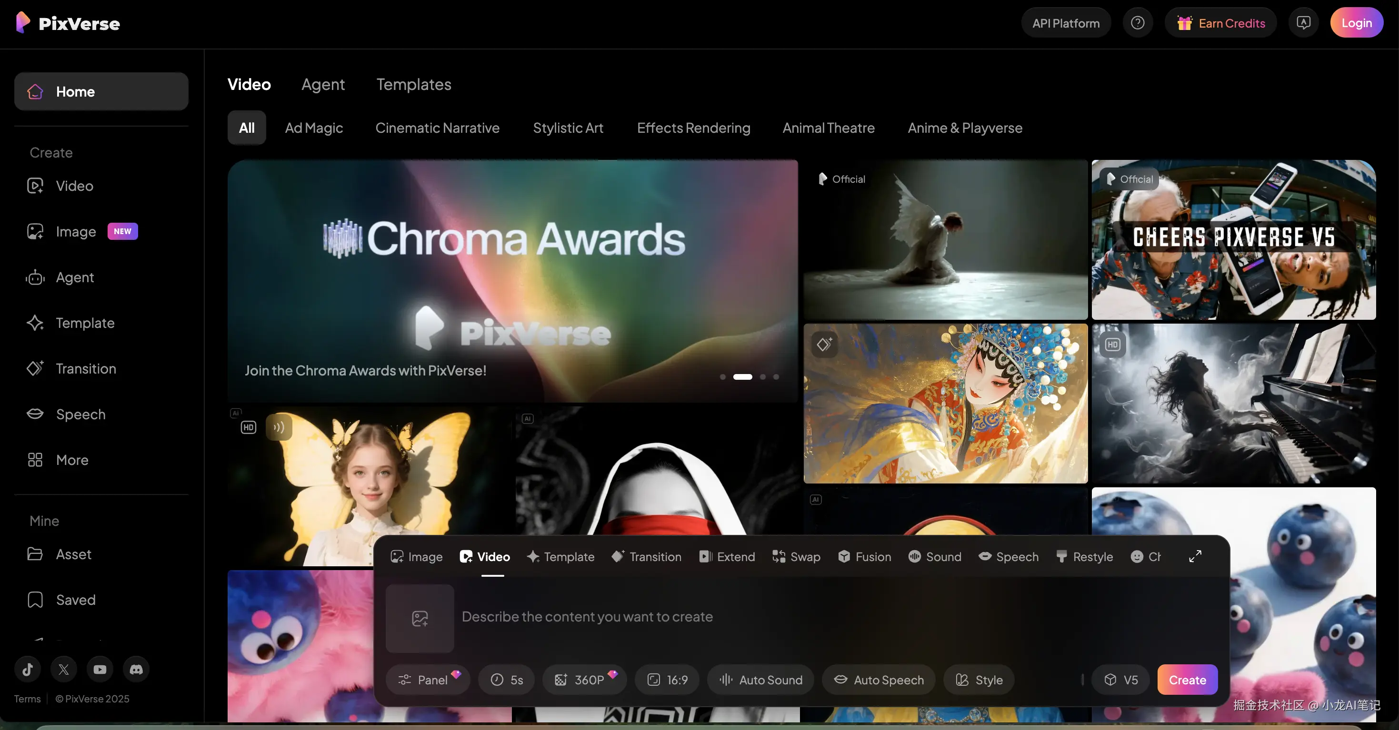Open the Discord community icon
This screenshot has width=1399, height=730.
pyautogui.click(x=136, y=669)
